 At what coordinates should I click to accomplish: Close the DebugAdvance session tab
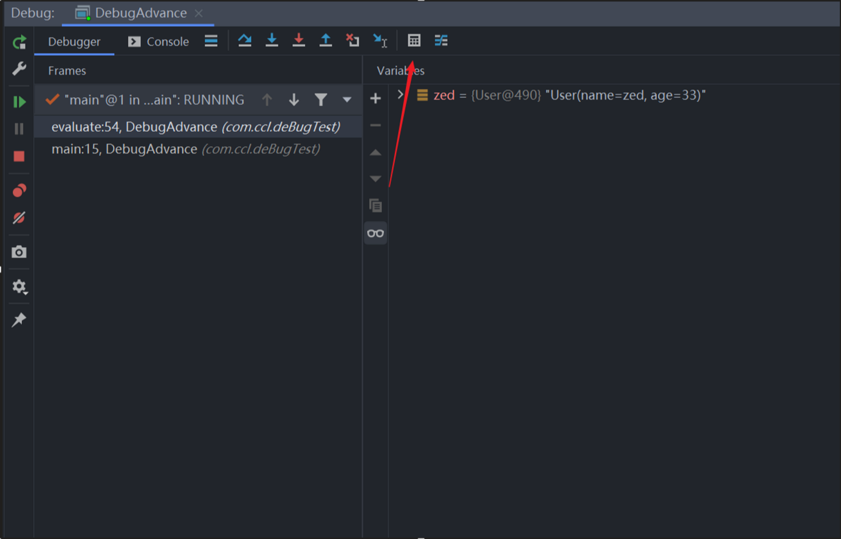(199, 13)
